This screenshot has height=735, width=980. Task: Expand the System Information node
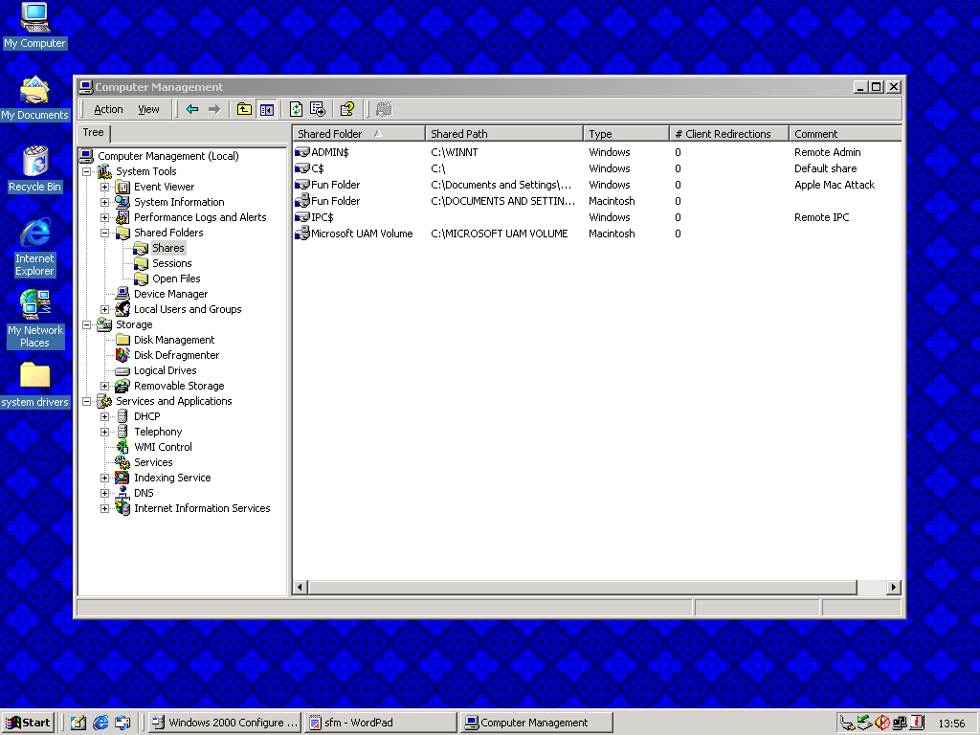coord(105,202)
